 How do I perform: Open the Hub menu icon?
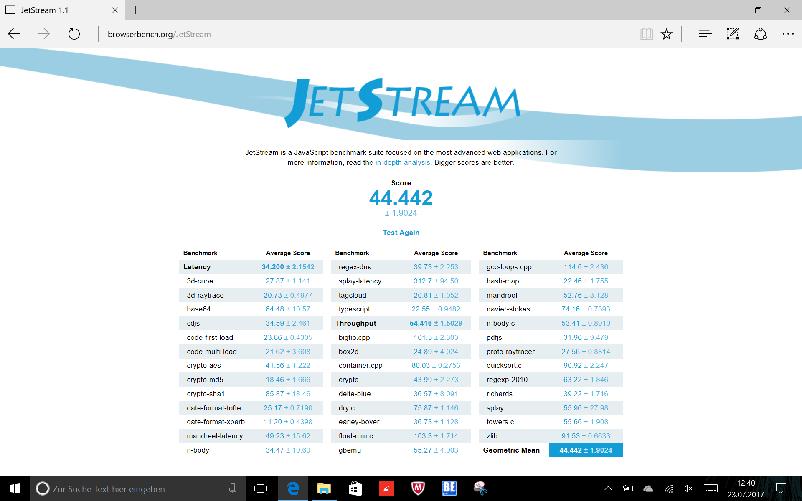click(x=705, y=34)
